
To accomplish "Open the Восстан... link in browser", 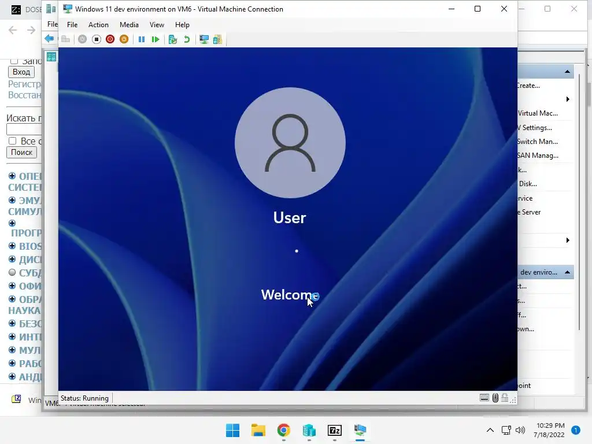I will (24, 95).
